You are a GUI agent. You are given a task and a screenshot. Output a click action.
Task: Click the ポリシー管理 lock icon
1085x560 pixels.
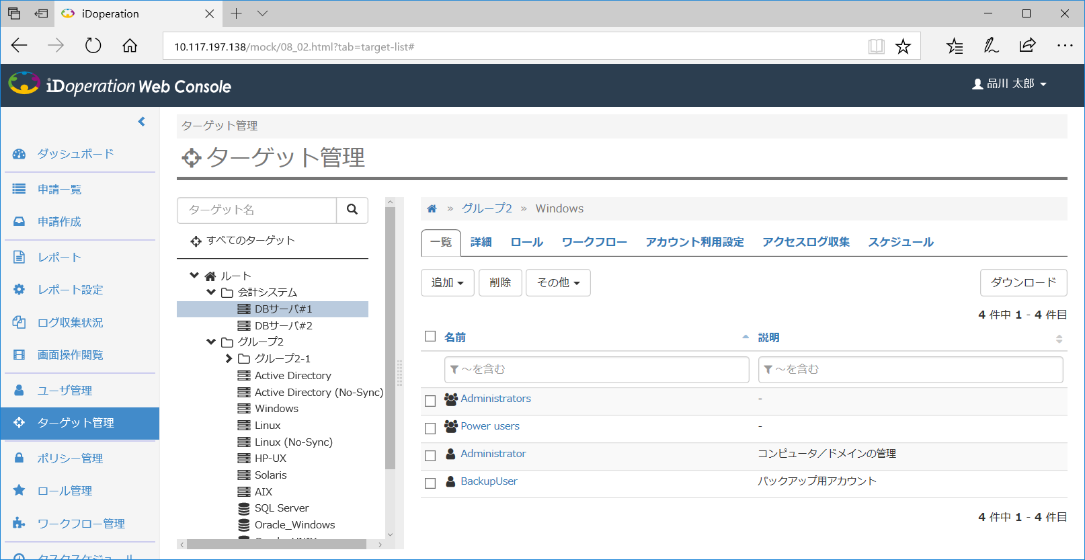point(19,458)
